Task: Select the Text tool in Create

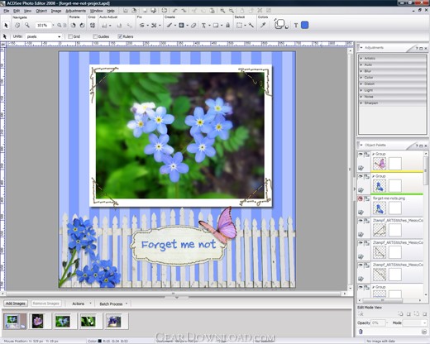Action: pyautogui.click(x=203, y=26)
